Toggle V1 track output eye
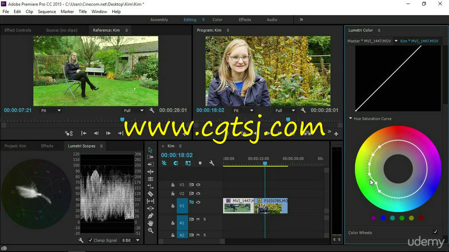Viewport: 449px width, 252px height. 198,202
